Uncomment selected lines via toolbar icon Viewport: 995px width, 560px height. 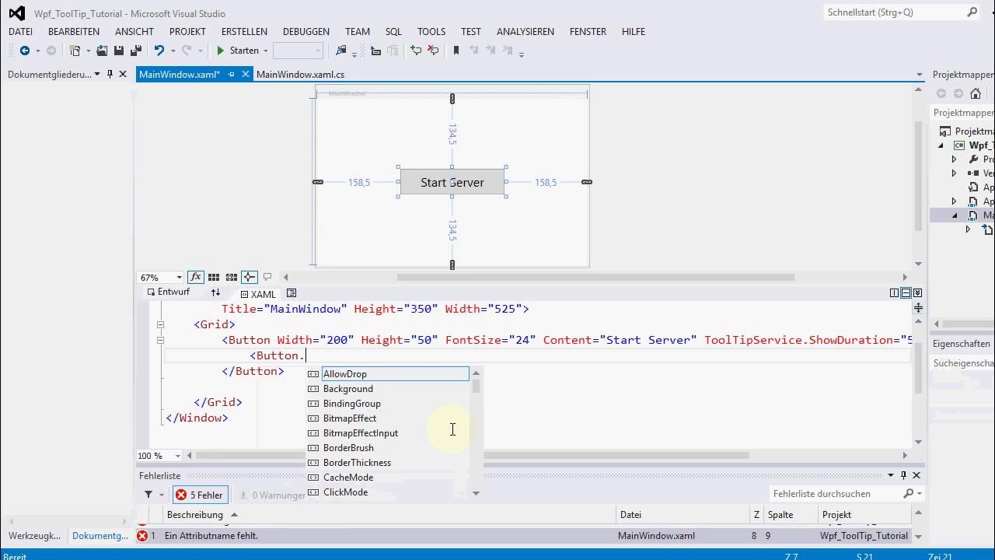(433, 51)
